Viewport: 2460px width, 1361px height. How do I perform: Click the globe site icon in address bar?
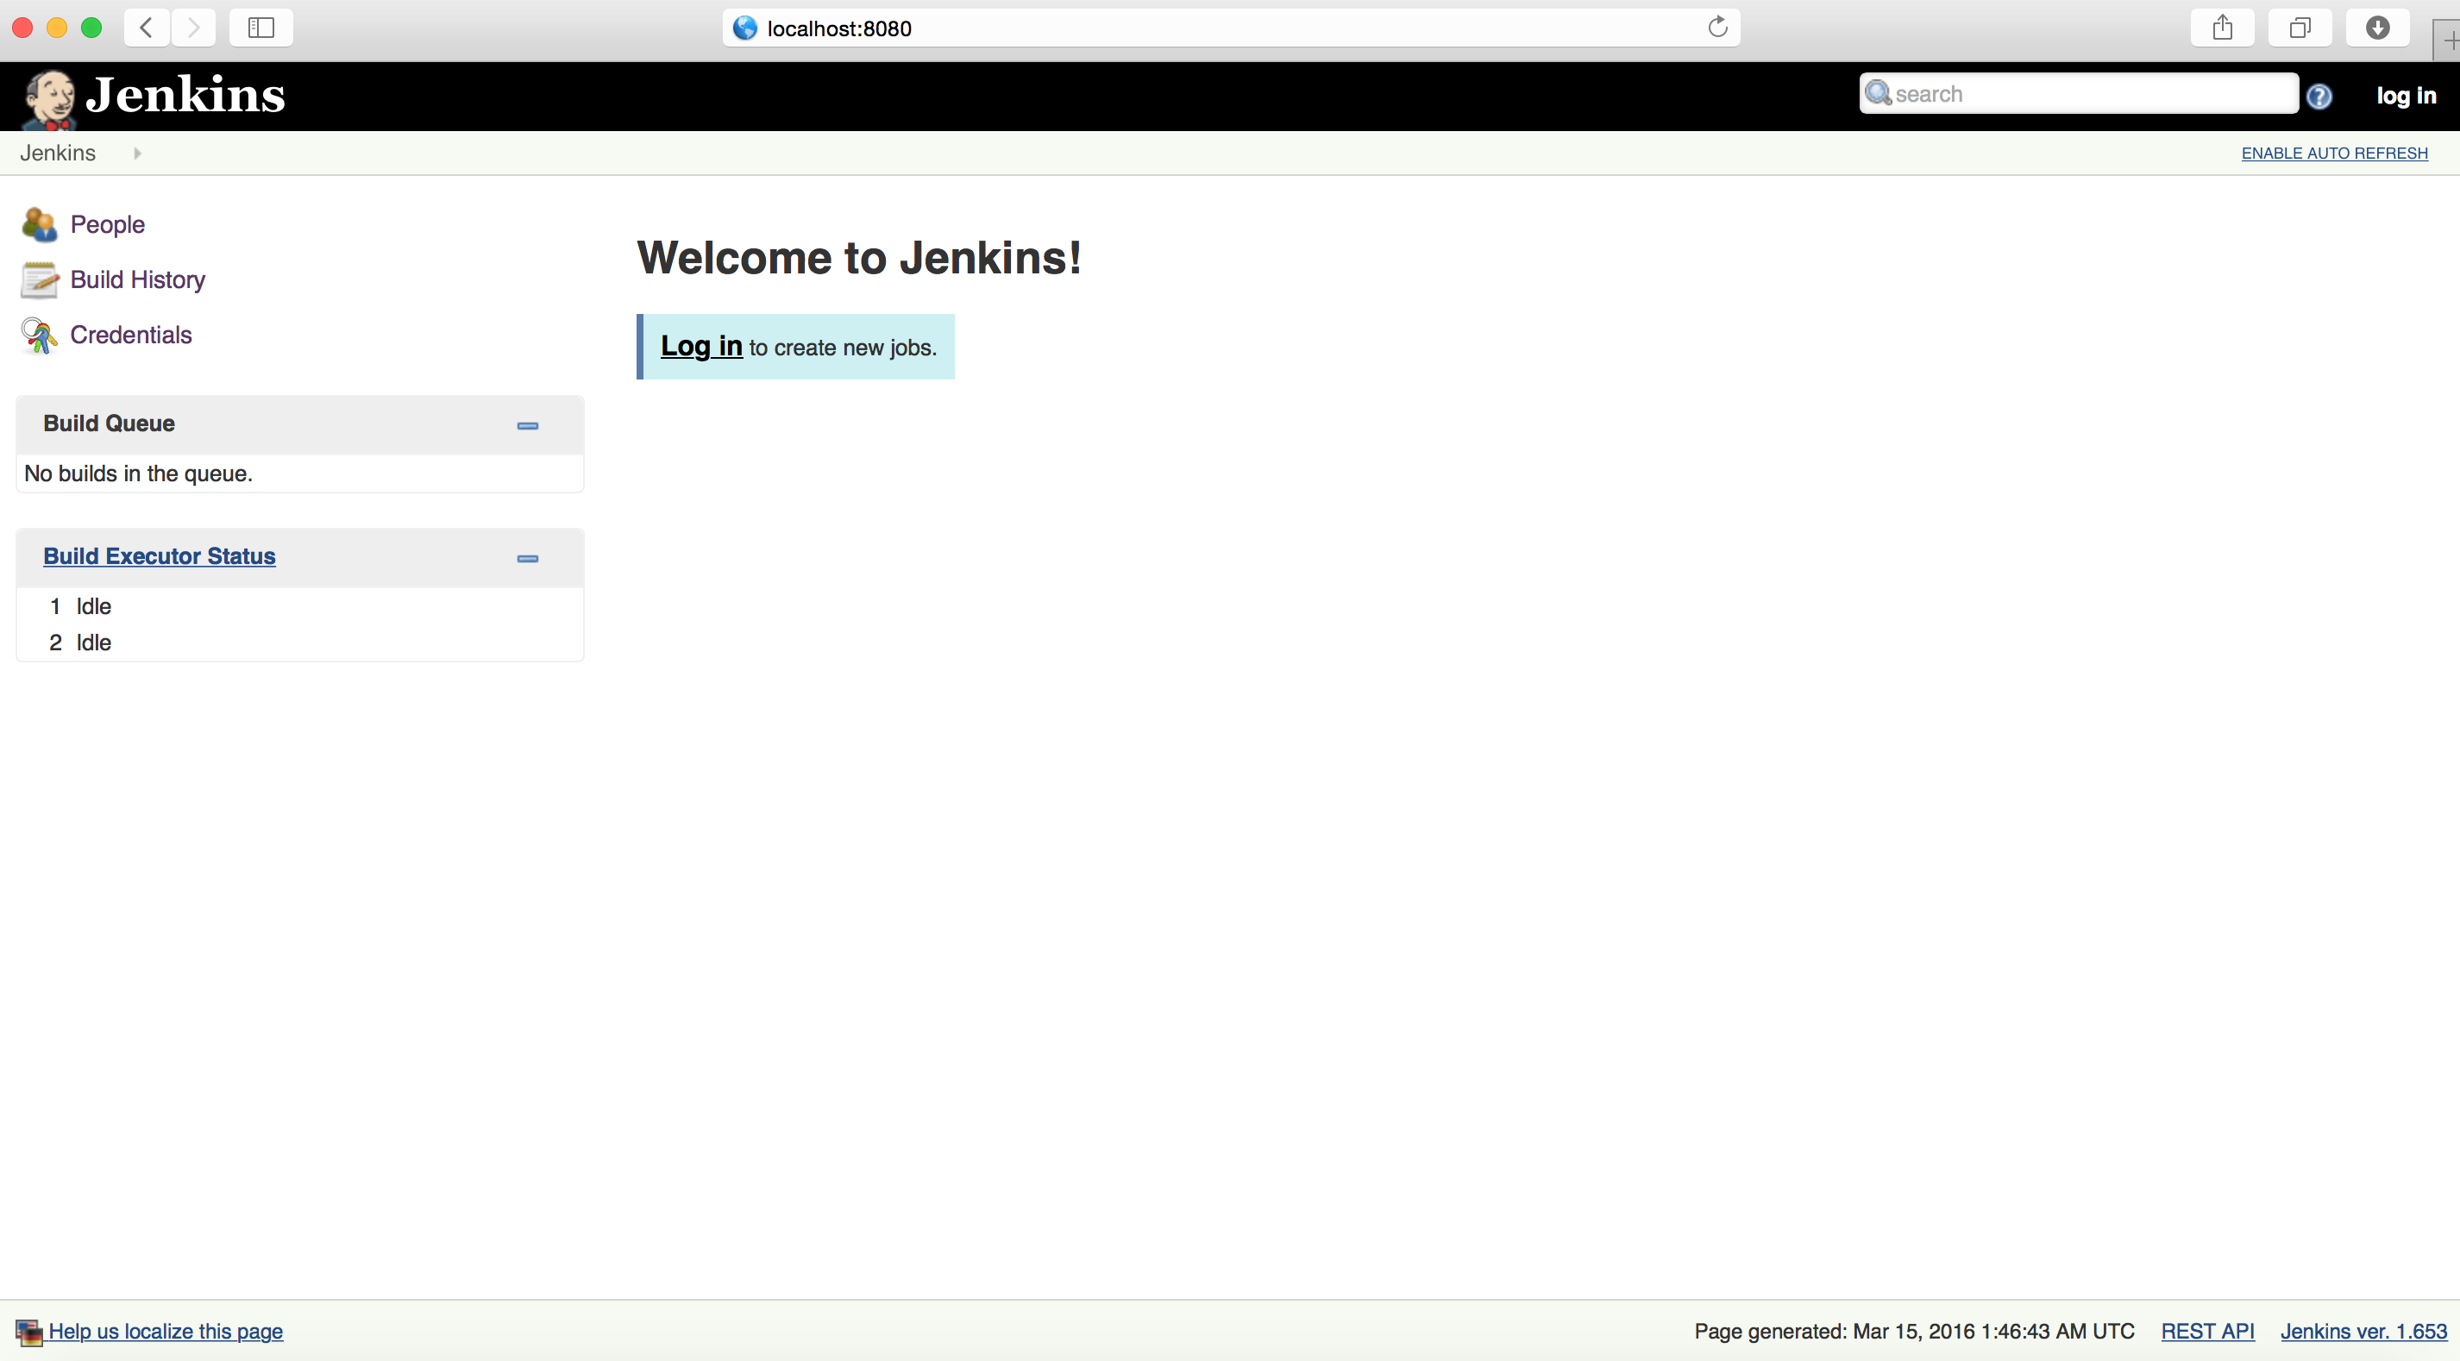click(745, 28)
